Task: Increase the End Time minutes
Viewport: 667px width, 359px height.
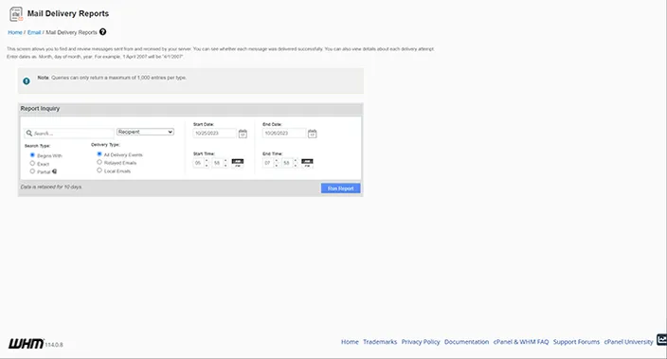Action: pos(296,160)
